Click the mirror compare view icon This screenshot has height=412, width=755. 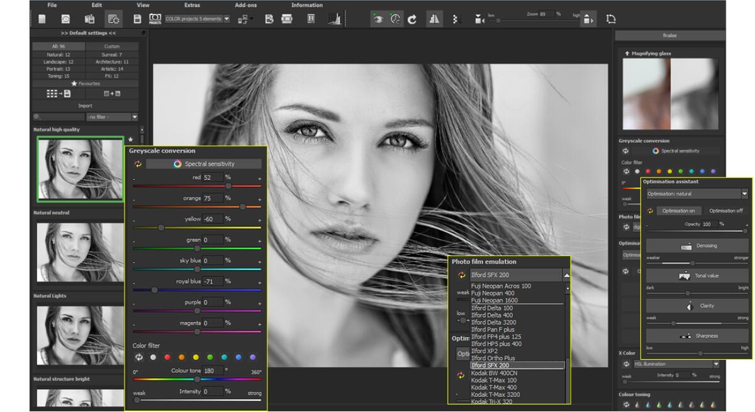coord(434,19)
